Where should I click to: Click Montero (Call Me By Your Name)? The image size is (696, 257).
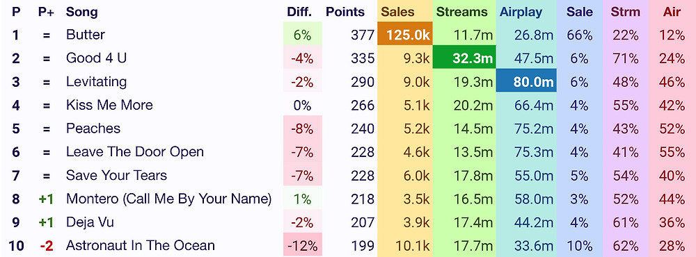pos(168,199)
